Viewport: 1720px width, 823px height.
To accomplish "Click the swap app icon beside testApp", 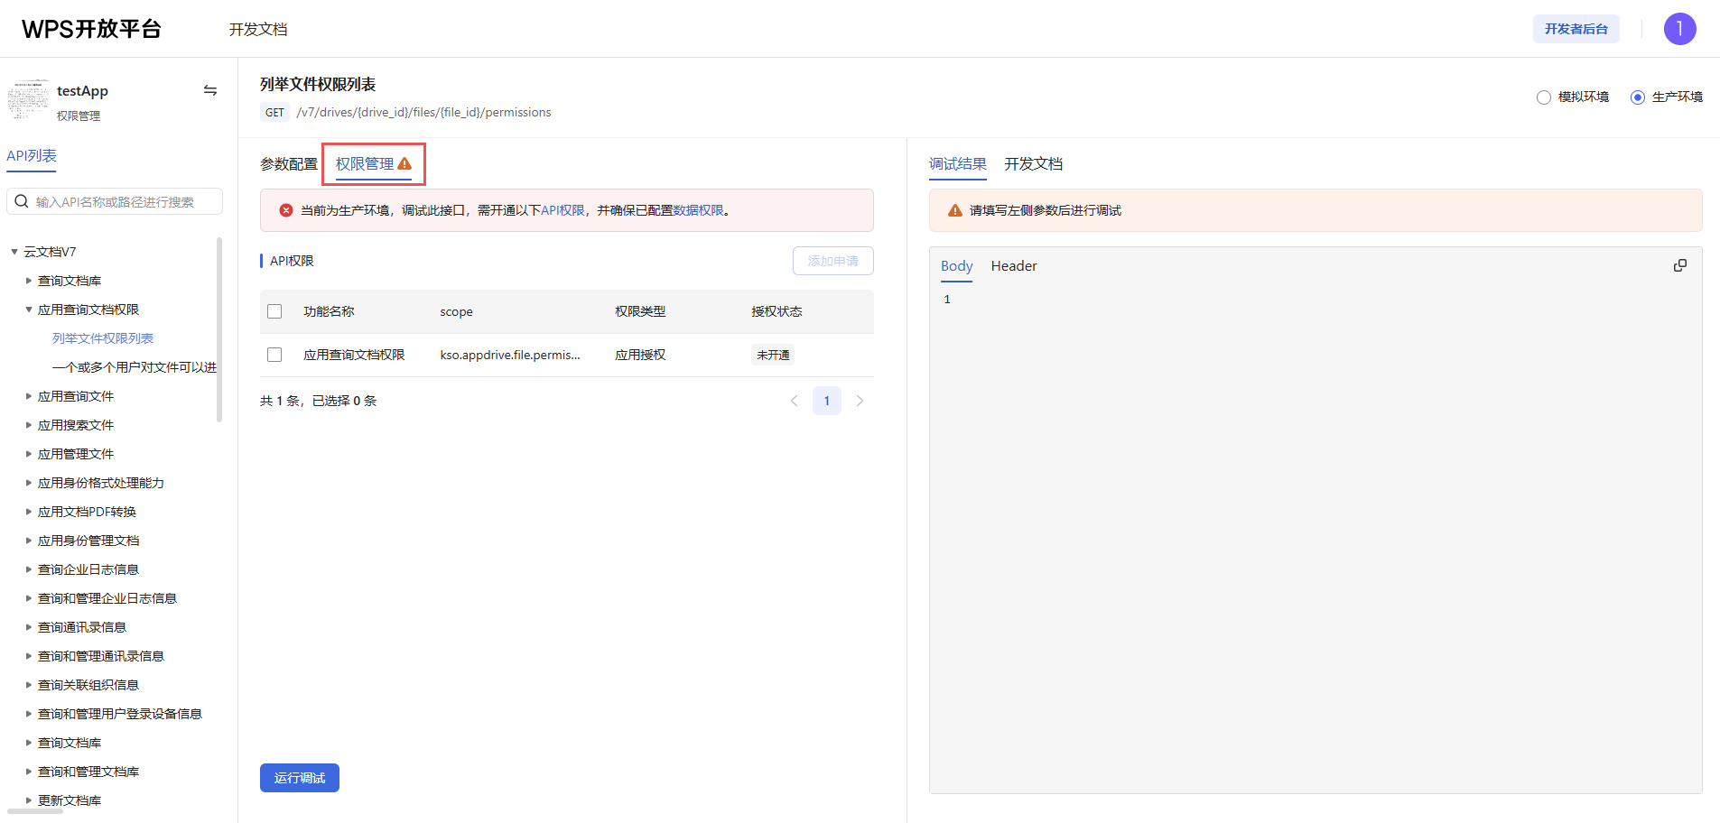I will pos(210,90).
